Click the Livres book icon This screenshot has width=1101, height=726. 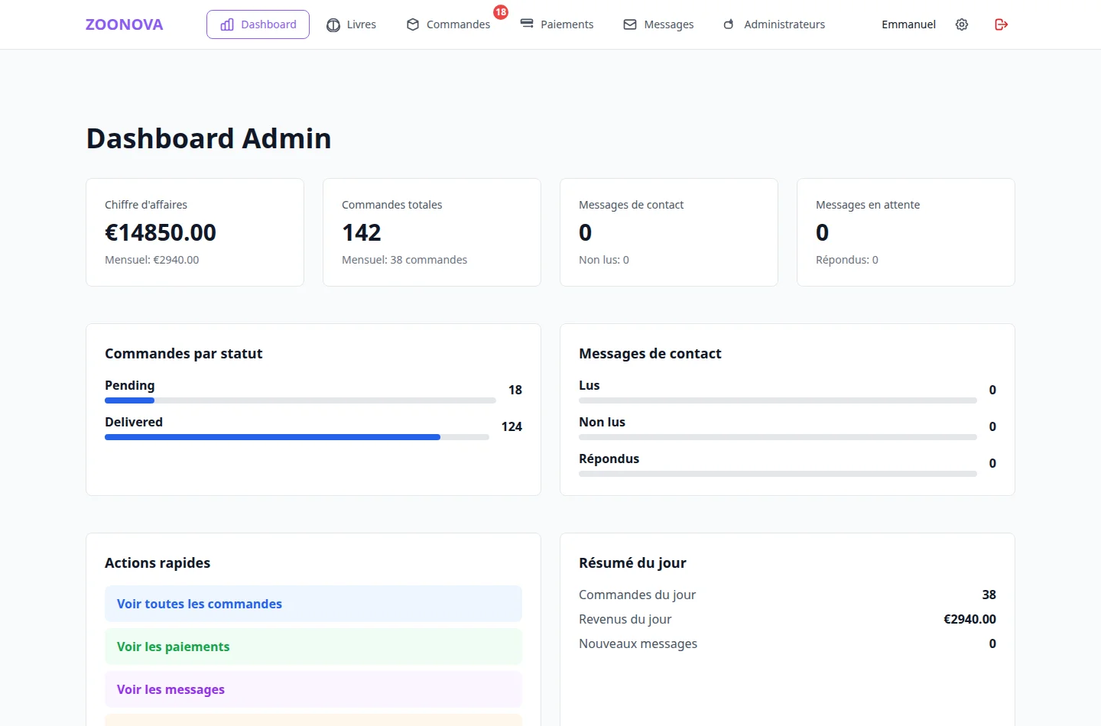coord(333,24)
